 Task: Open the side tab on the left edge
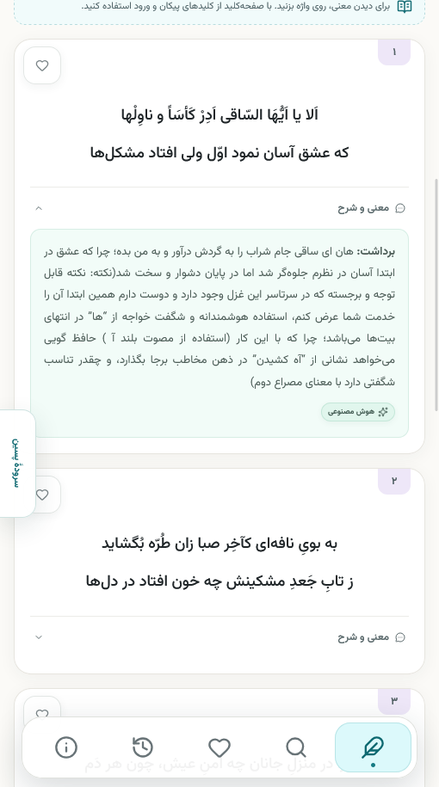pyautogui.click(x=16, y=463)
